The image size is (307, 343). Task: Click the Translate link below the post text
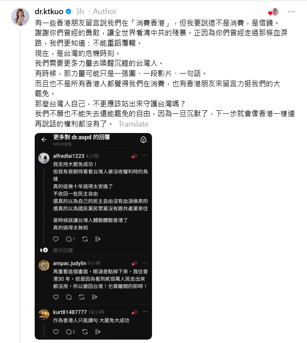click(133, 124)
